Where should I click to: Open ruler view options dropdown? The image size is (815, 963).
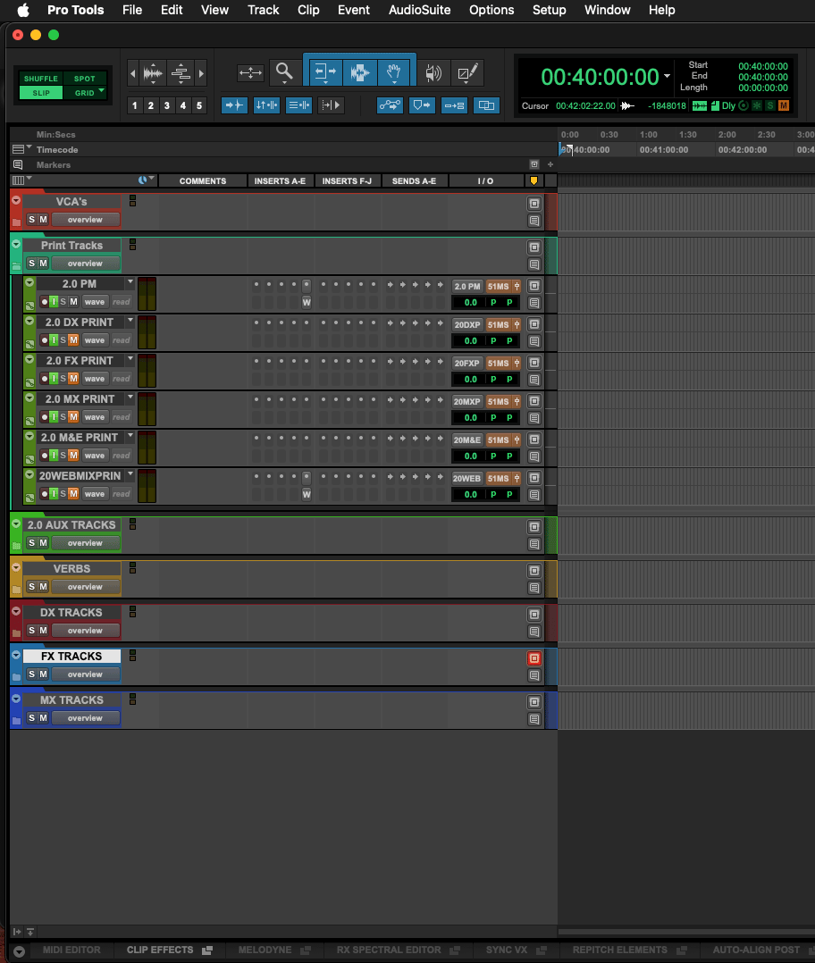coord(22,148)
